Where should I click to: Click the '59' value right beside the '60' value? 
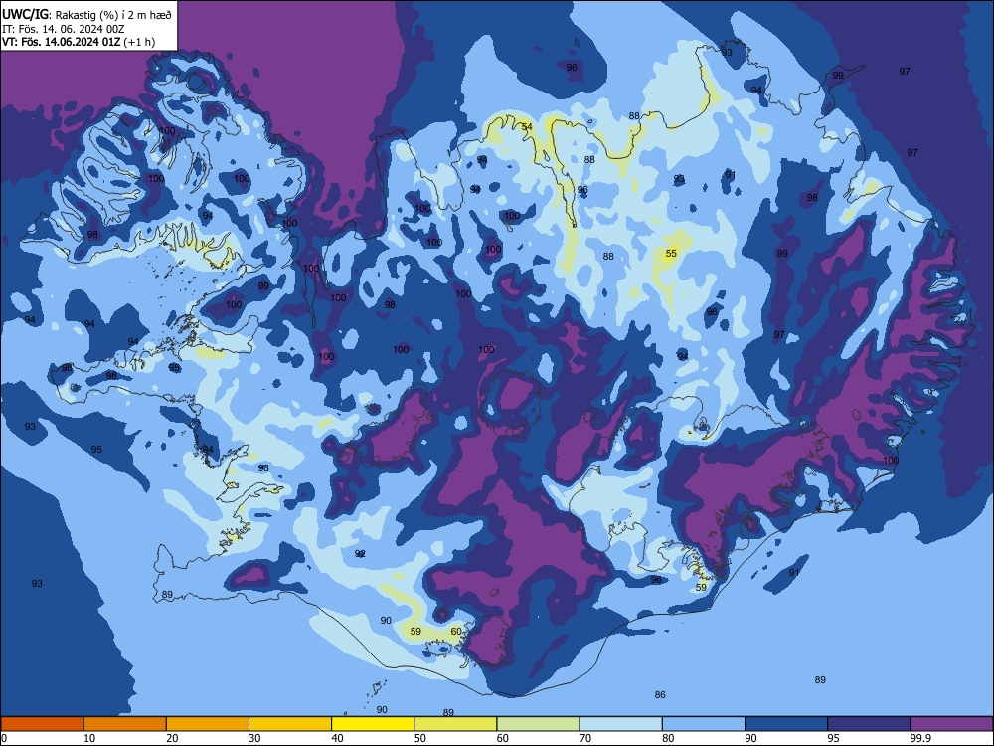[415, 631]
